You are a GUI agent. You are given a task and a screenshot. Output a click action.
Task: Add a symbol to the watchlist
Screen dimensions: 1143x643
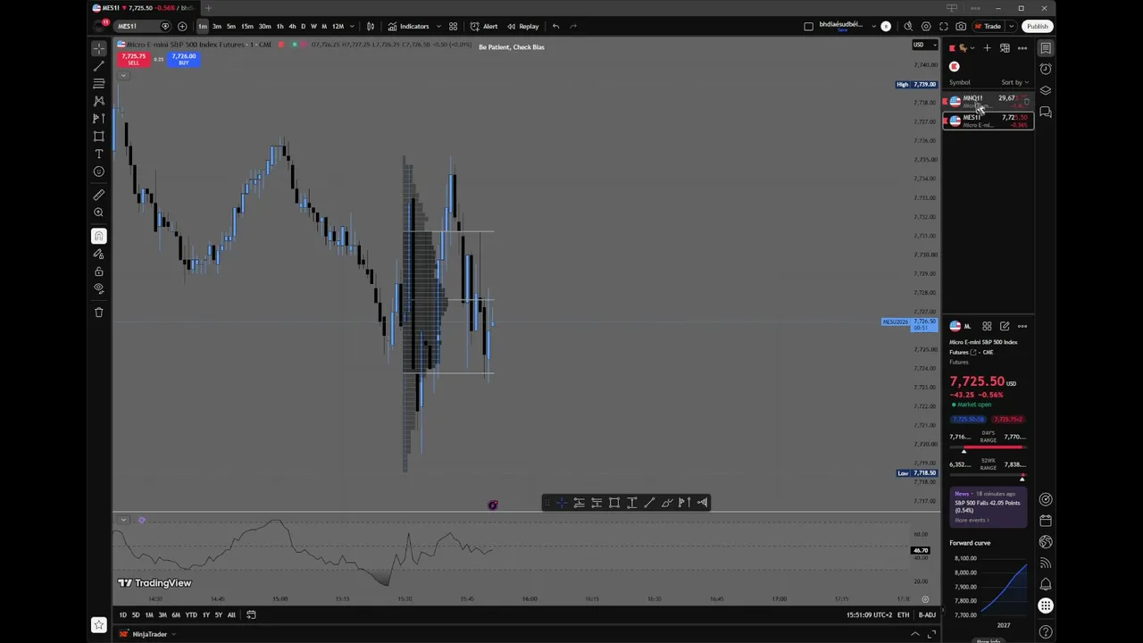pyautogui.click(x=987, y=48)
